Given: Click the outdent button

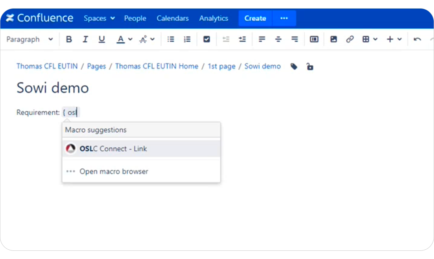Looking at the screenshot, I should pos(226,39).
